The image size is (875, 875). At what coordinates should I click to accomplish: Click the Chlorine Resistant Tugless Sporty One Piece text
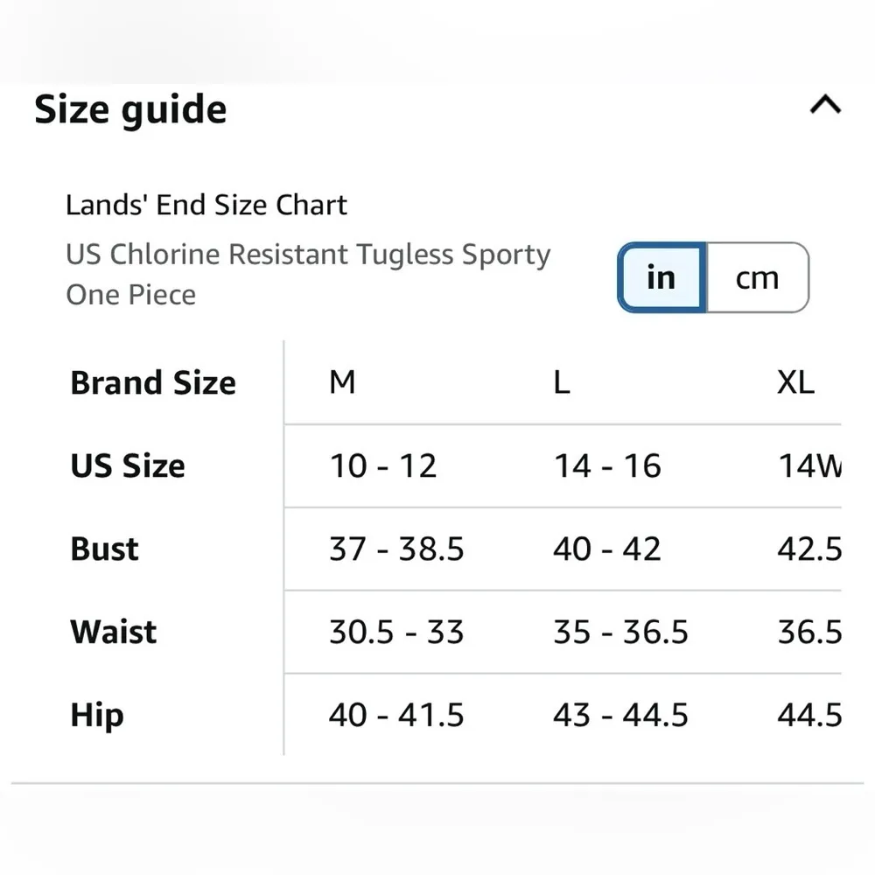308,274
